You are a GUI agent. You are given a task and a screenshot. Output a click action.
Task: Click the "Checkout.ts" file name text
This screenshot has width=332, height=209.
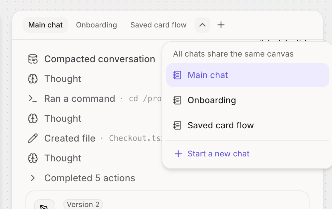[136, 138]
